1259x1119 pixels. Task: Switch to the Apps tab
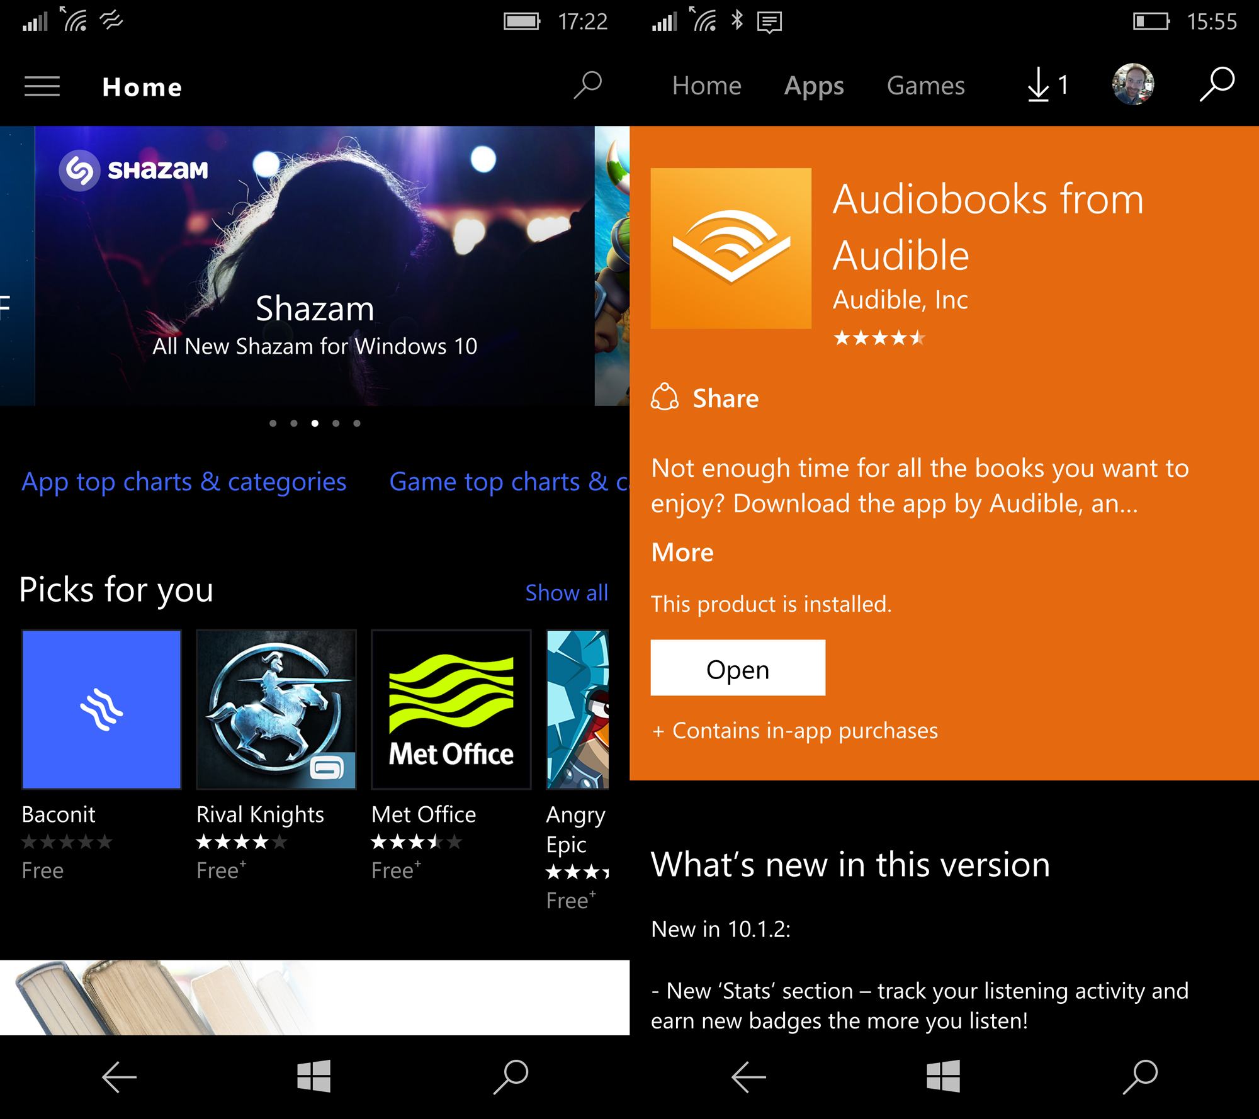click(814, 85)
